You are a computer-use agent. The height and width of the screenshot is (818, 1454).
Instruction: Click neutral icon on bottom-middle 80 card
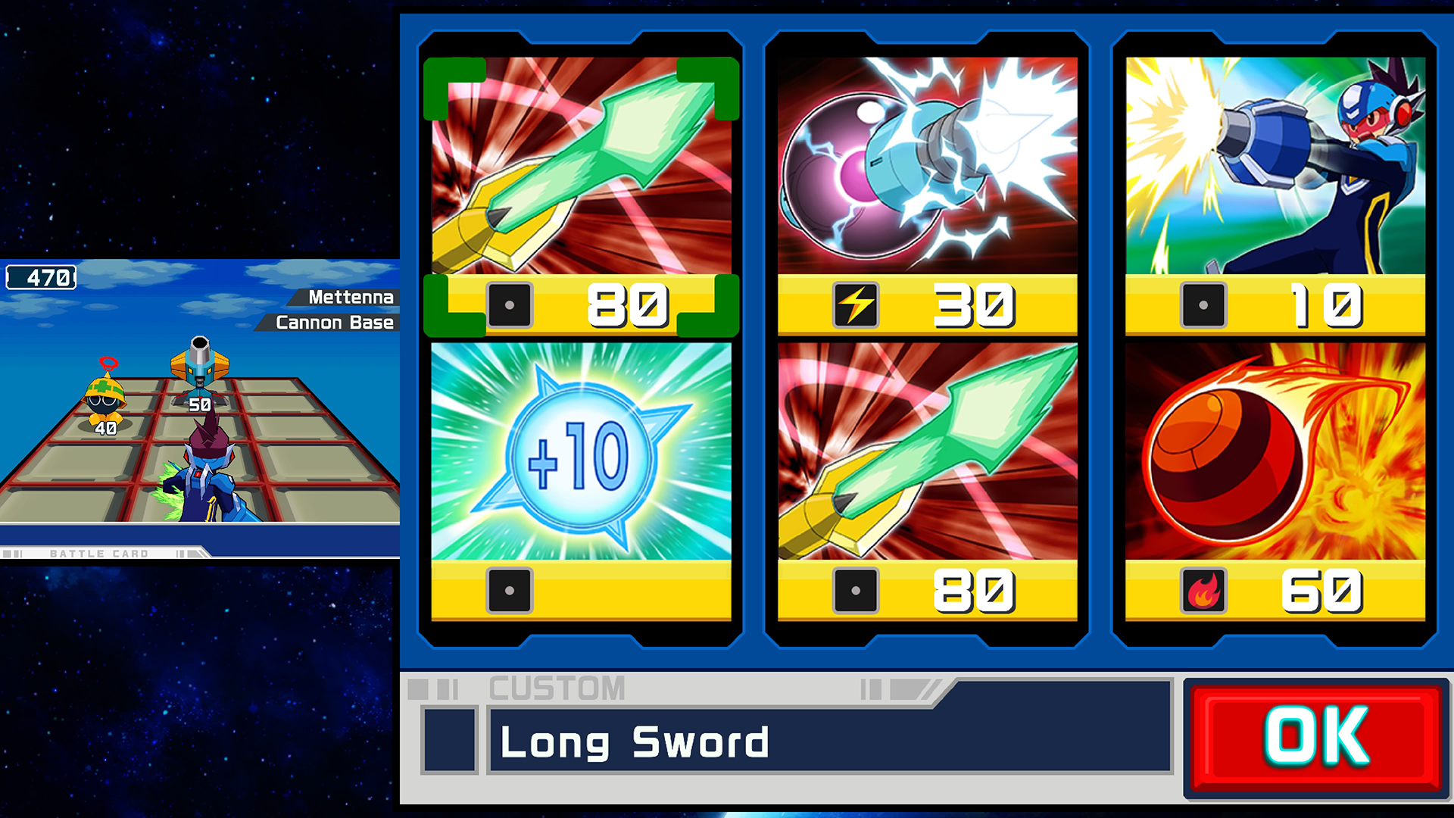856,591
